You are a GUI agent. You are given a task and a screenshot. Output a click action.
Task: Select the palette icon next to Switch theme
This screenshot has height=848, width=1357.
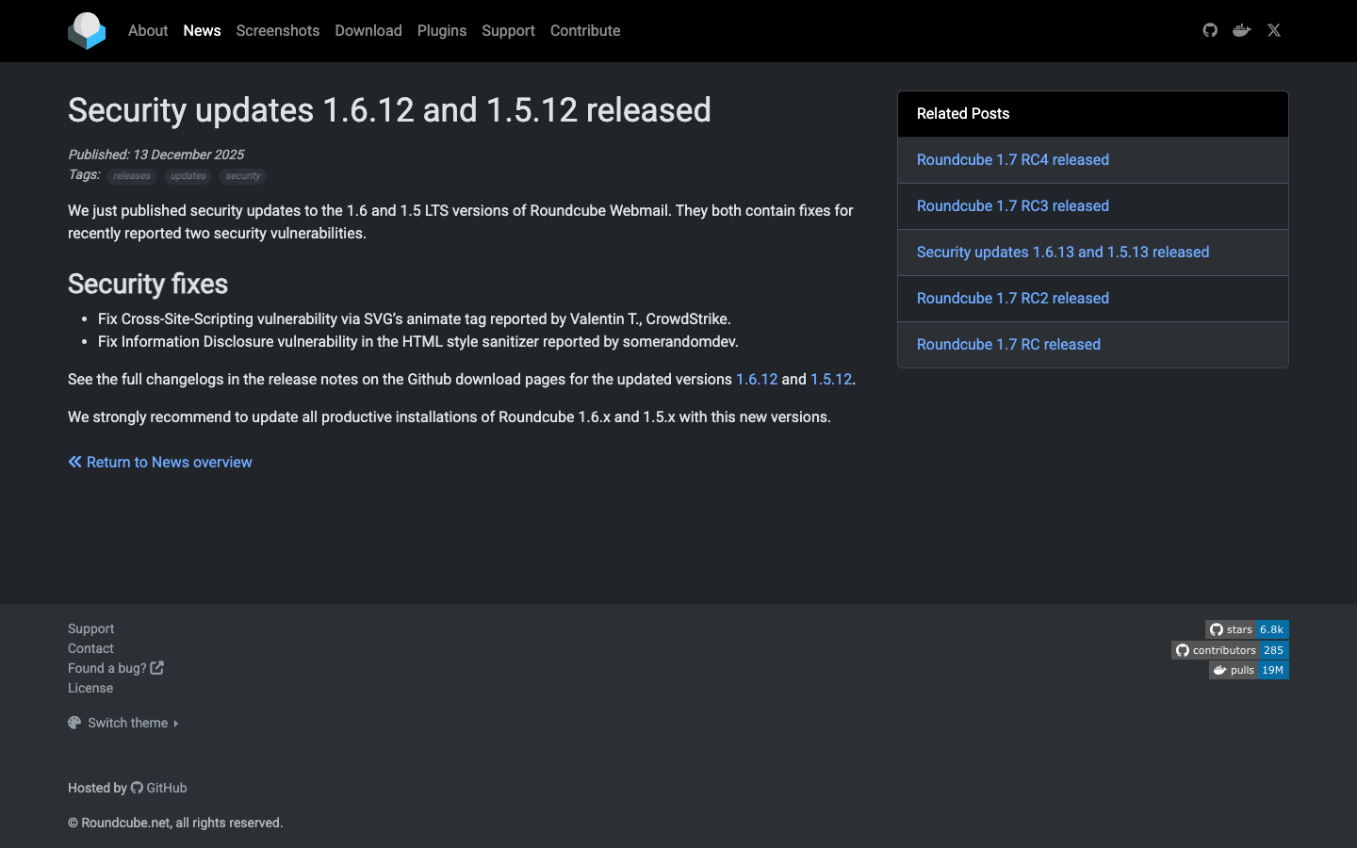(x=74, y=722)
